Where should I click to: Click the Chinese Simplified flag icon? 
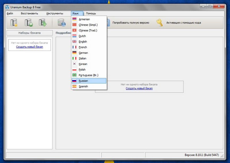tap(74, 25)
